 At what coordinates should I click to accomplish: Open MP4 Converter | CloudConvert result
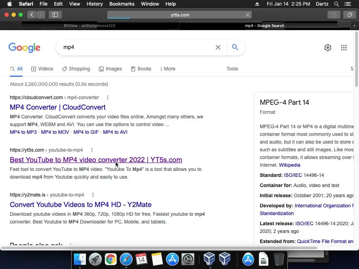click(x=58, y=107)
